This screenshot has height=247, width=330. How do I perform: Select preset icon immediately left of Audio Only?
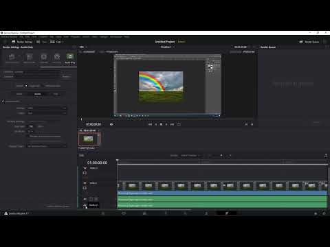point(57,58)
